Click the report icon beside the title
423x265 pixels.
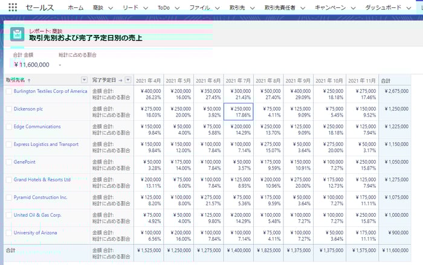click(x=18, y=34)
